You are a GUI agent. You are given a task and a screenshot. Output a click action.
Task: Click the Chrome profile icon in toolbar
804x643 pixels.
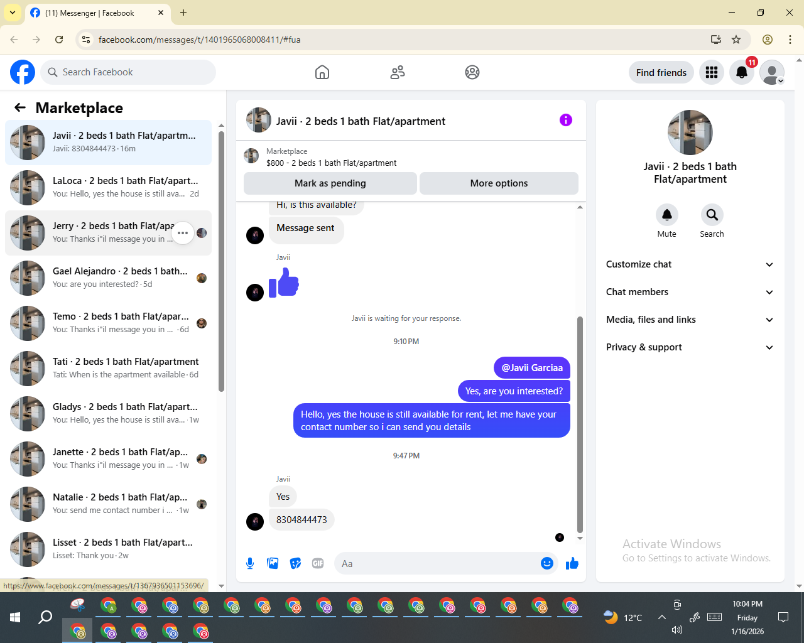point(768,40)
